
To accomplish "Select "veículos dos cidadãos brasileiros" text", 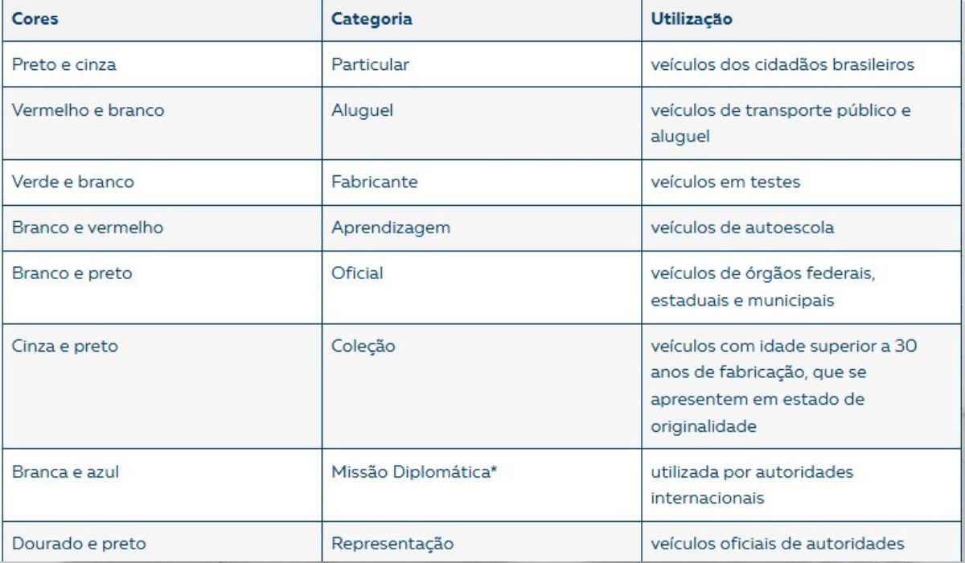I will pos(782,65).
